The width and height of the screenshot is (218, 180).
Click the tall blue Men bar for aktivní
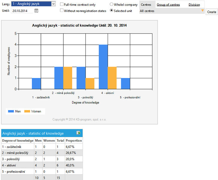[103, 67]
